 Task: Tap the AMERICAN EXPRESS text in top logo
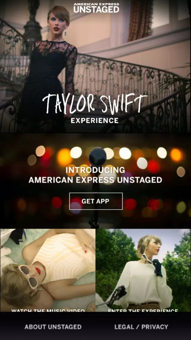click(96, 4)
